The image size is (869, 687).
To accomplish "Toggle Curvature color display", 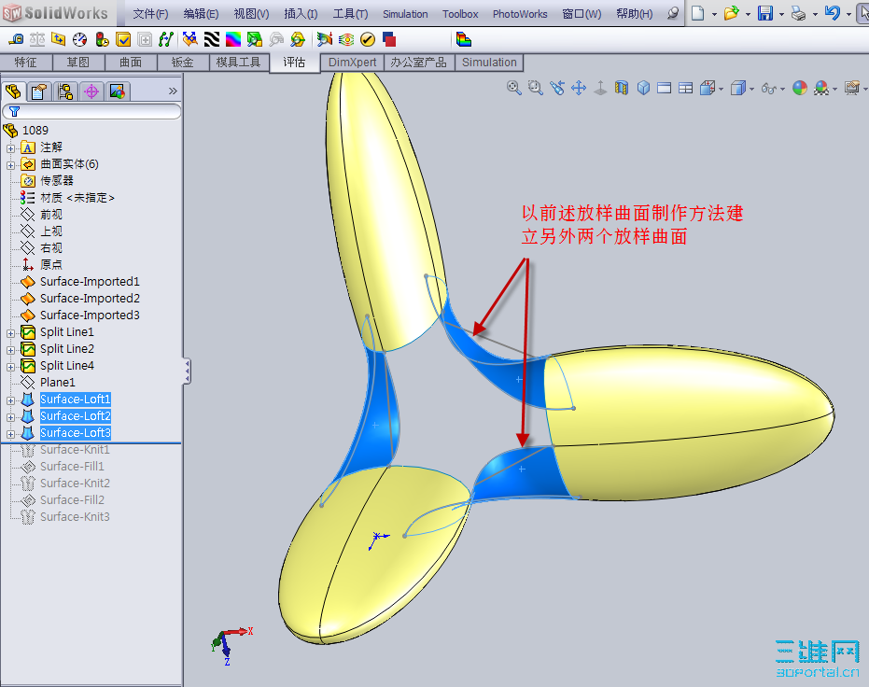I will pyautogui.click(x=233, y=39).
